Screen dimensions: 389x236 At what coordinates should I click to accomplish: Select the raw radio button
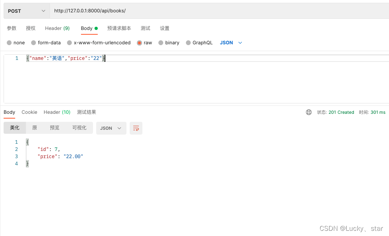click(139, 43)
